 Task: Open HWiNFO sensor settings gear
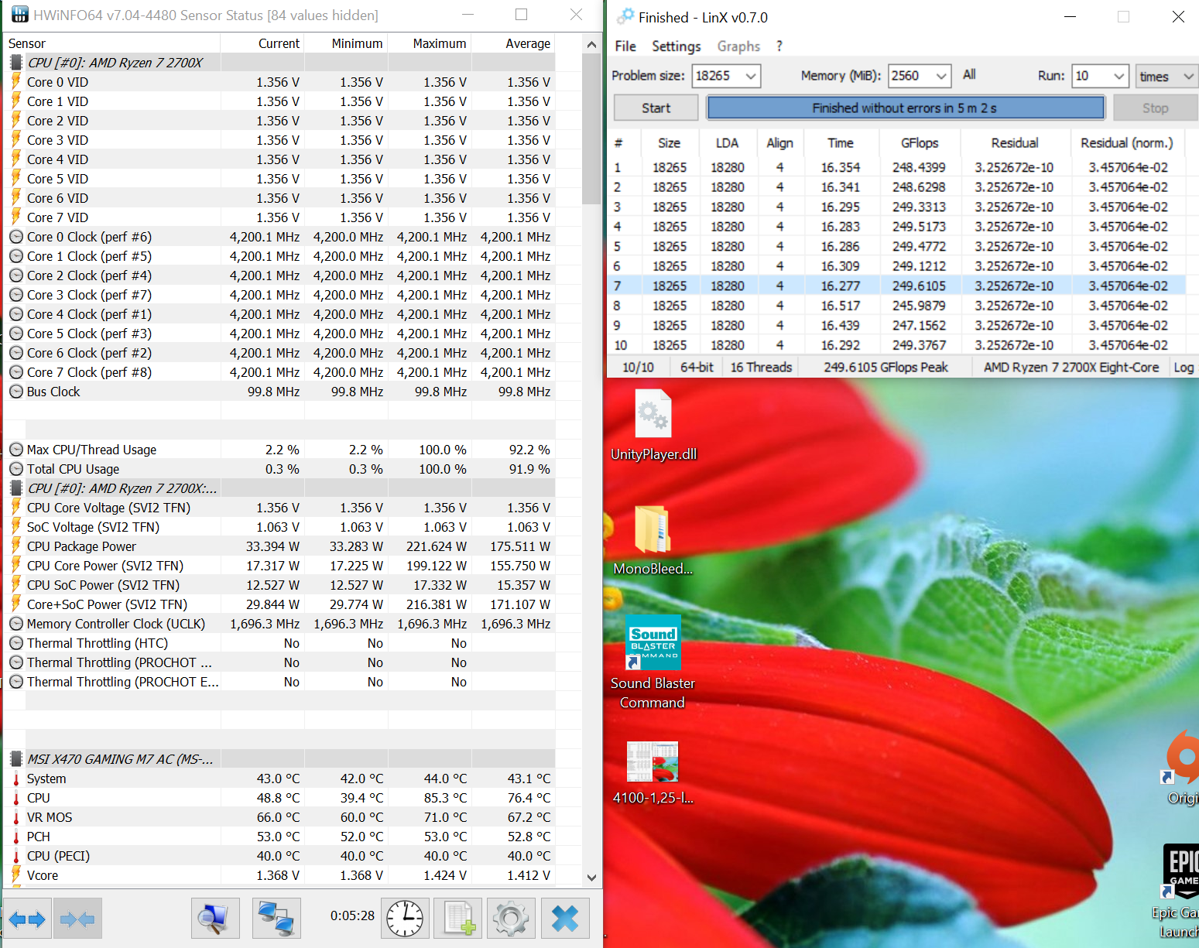coord(511,919)
